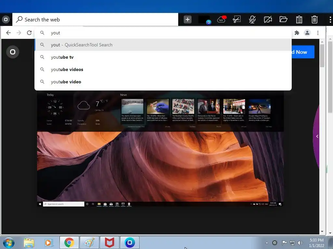Click the clock showing 5:33 PM
This screenshot has width=333, height=249.
tap(317, 240)
